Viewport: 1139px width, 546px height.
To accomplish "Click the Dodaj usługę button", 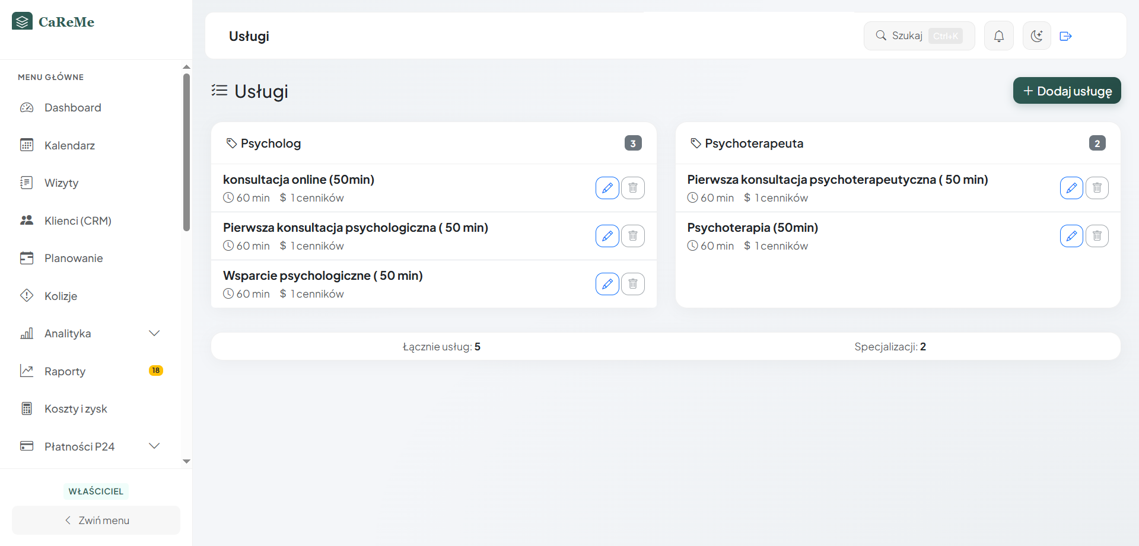I will click(1067, 91).
